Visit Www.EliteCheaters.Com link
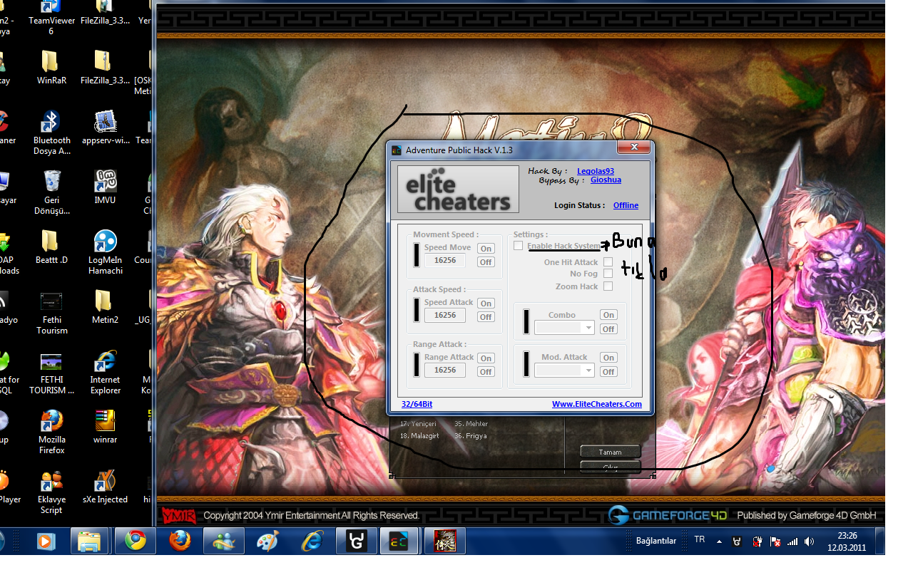913x570 pixels. coord(597,404)
